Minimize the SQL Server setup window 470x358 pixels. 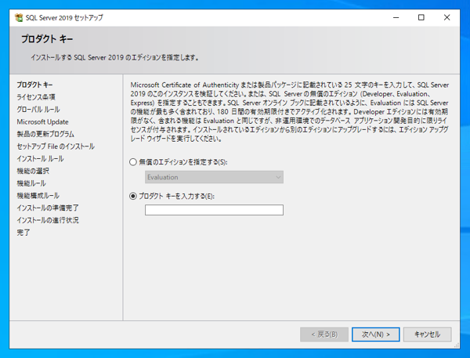click(396, 18)
